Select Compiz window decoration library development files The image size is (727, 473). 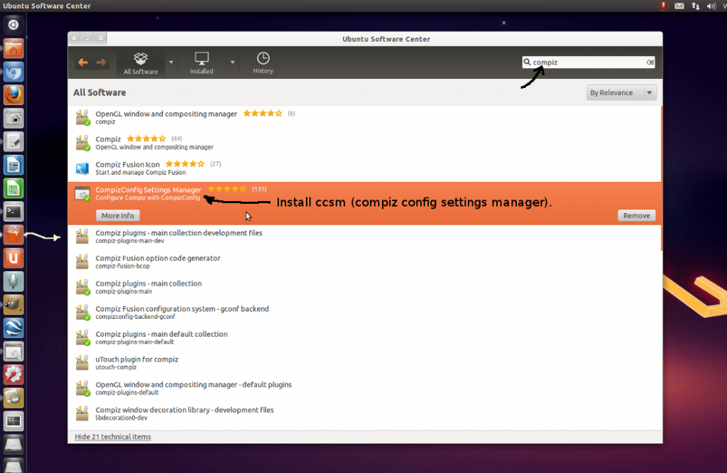tap(364, 413)
